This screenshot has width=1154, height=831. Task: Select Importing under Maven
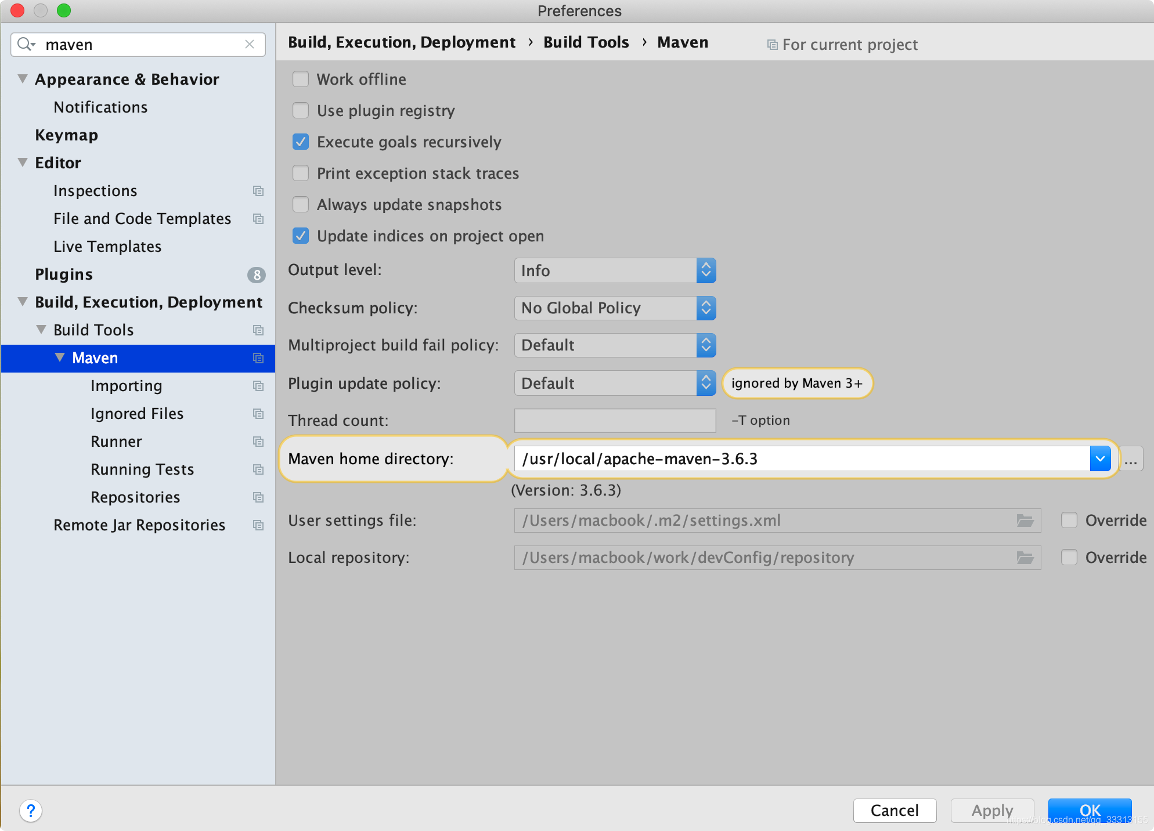126,386
